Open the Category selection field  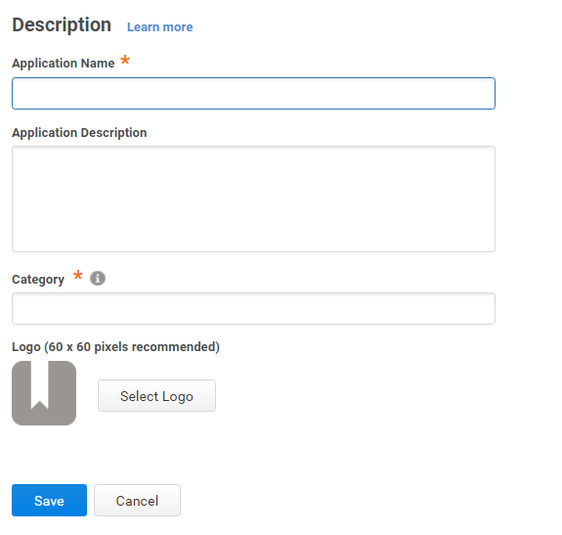253,308
